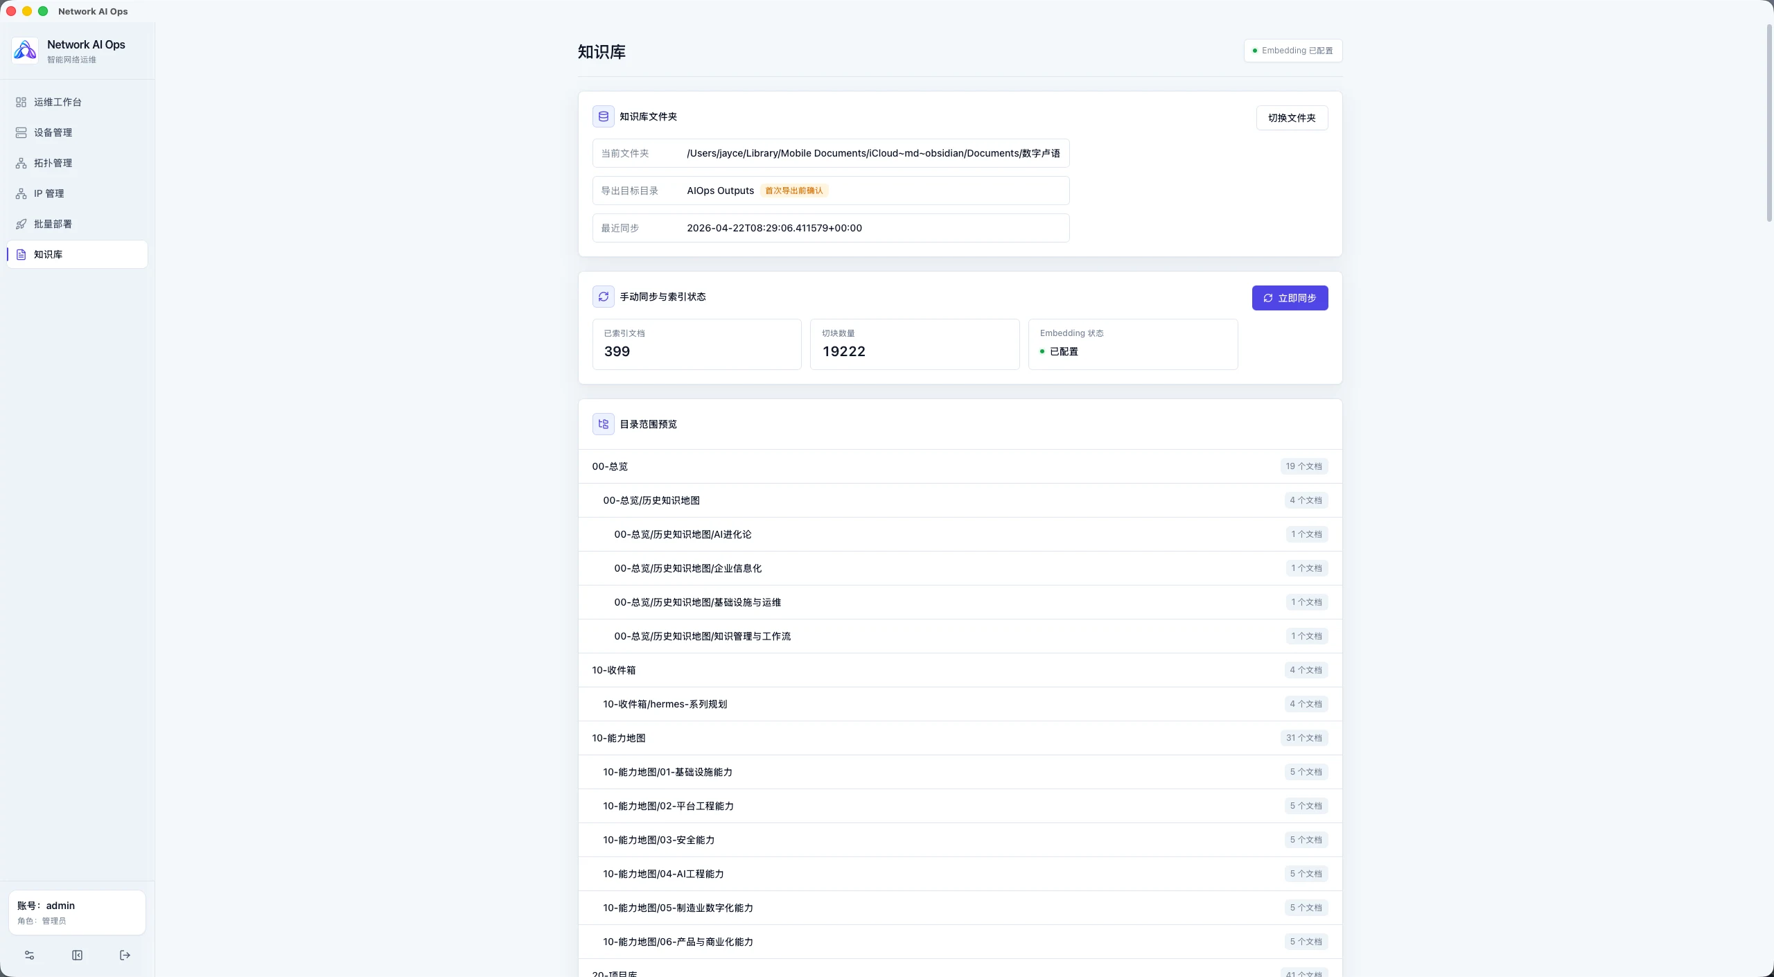The width and height of the screenshot is (1774, 977).
Task: Select the IP 管理 sidebar entry
Action: tap(77, 193)
